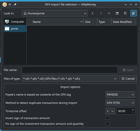Image resolution: width=140 pixels, height=131 pixels.
Task: Increase the timezone offset time value
Action: [133, 110]
